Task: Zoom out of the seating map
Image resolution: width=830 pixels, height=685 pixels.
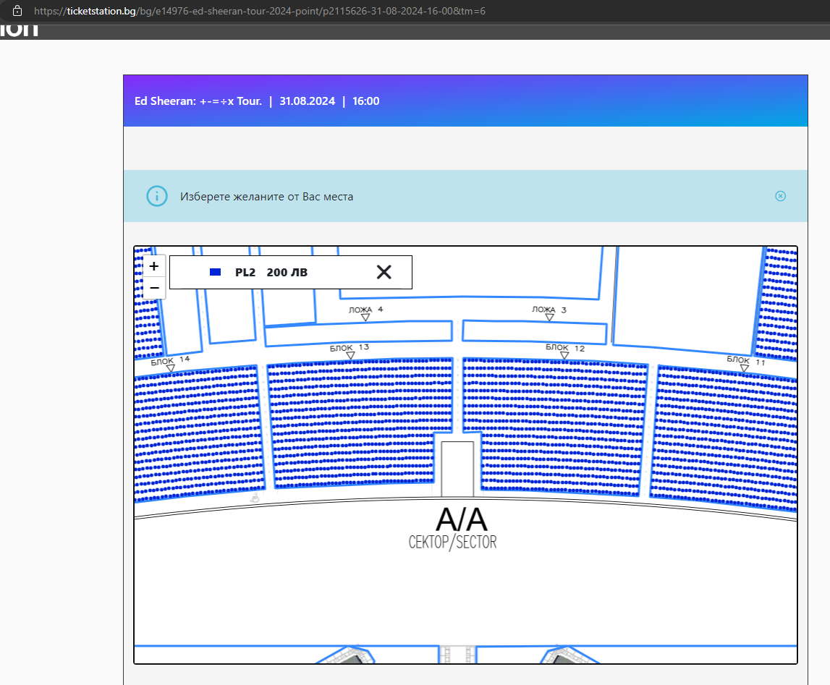Action: click(154, 288)
